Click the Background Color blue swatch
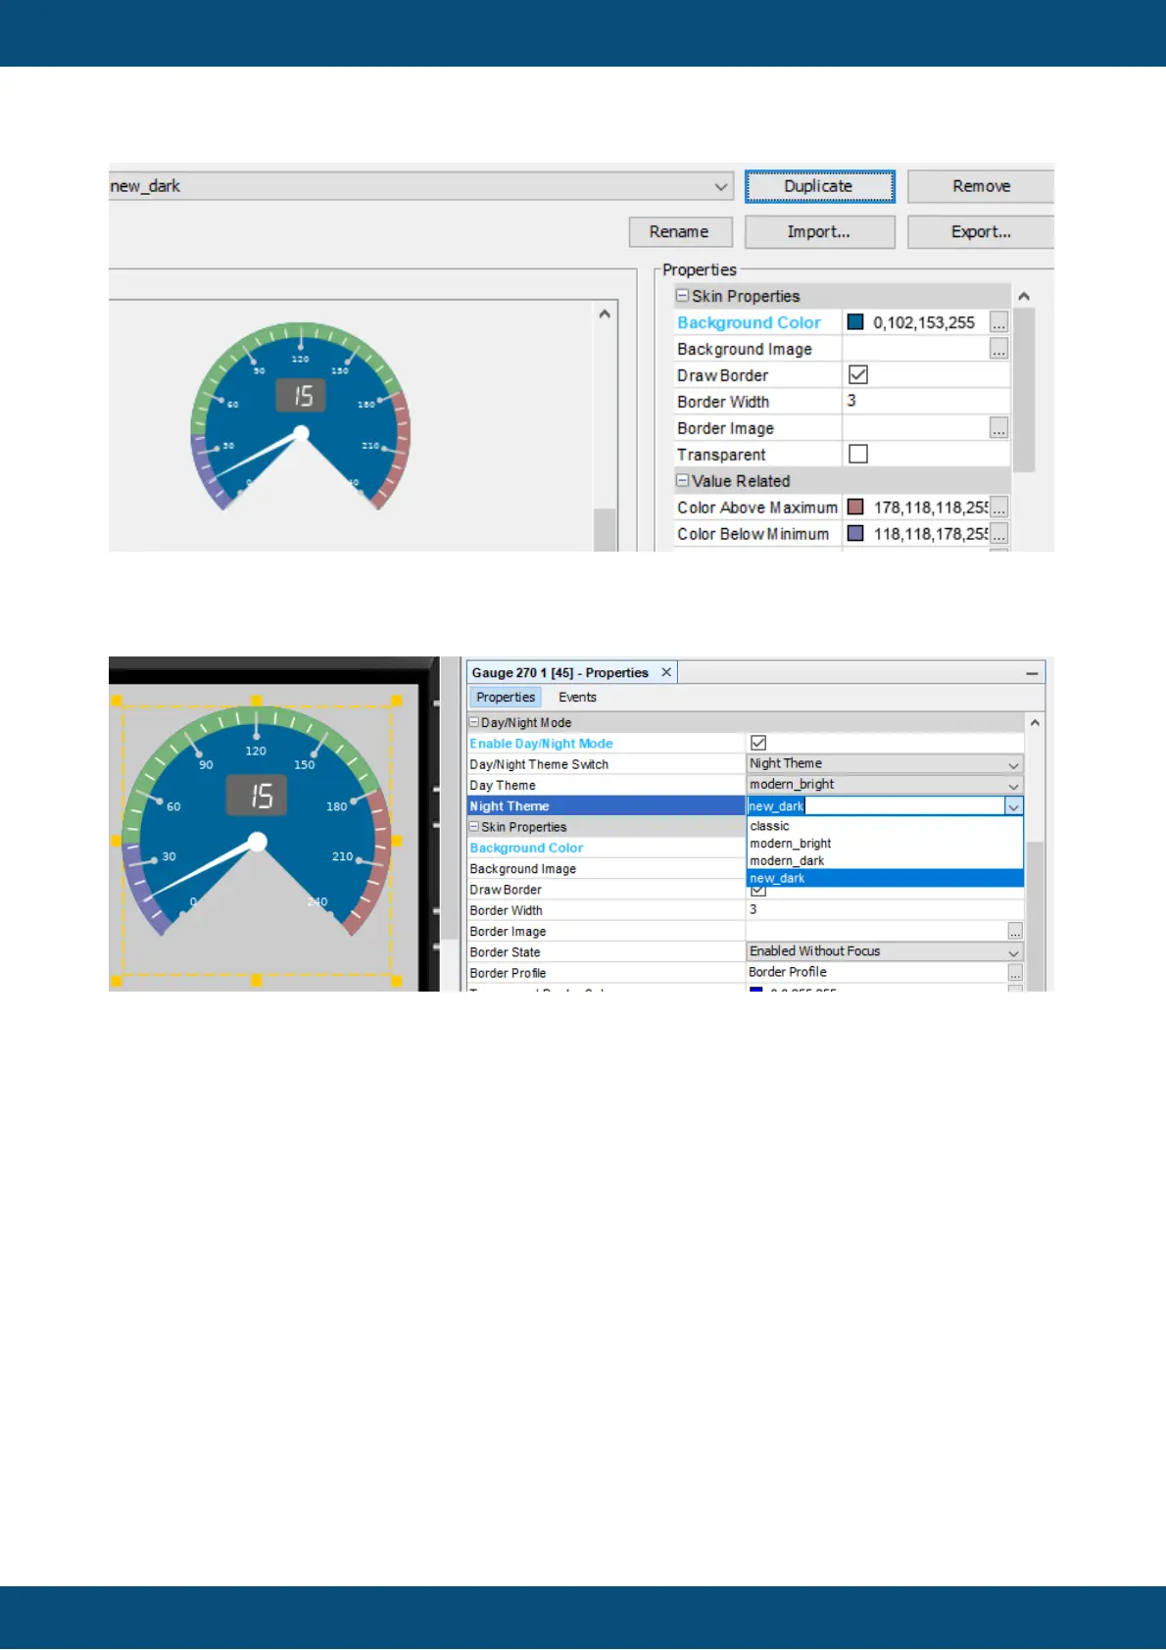This screenshot has width=1166, height=1650. point(855,322)
